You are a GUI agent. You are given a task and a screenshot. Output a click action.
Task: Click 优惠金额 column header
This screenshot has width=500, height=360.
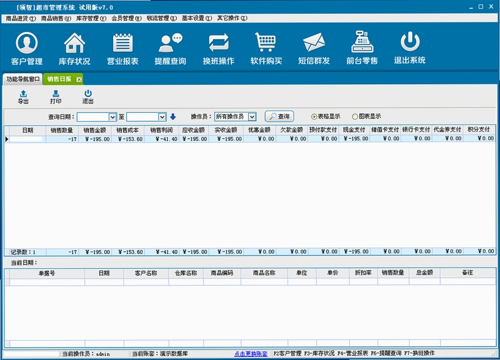[259, 130]
